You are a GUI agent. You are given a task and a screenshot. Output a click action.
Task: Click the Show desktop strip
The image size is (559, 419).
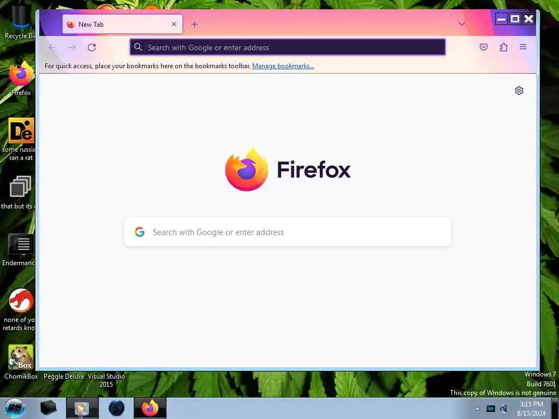click(555, 408)
